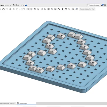Click the blue-accented last toolbar icon
This screenshot has height=107, width=107.
coord(77,9)
